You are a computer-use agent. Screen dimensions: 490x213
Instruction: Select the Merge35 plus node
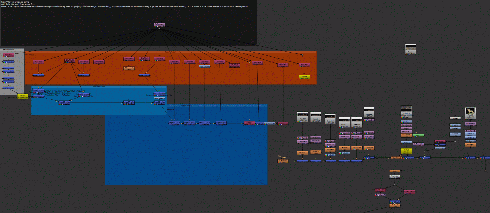pos(64,102)
